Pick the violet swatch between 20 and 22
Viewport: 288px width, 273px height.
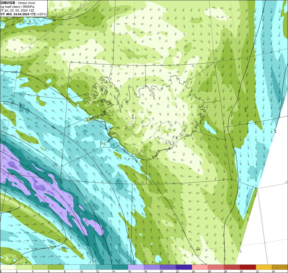(168, 267)
